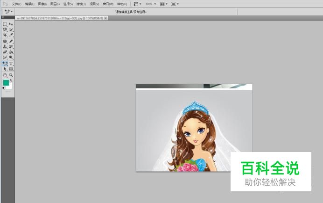Select the Eyedropper tool
Screen dimensions: 323x203
[x=11, y=35]
